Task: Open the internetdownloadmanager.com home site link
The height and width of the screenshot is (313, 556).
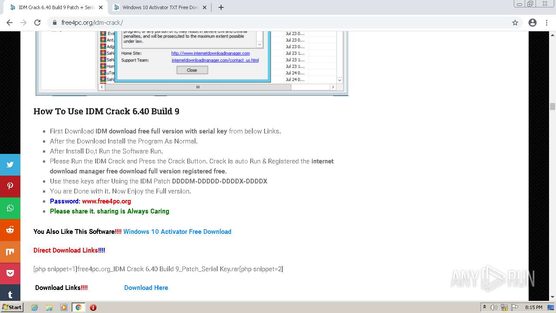Action: (x=210, y=53)
